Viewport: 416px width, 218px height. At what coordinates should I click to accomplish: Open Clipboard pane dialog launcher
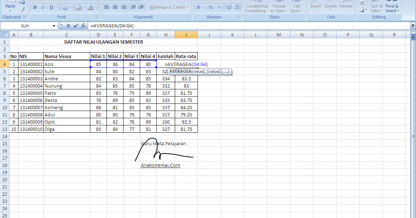pyautogui.click(x=25, y=17)
